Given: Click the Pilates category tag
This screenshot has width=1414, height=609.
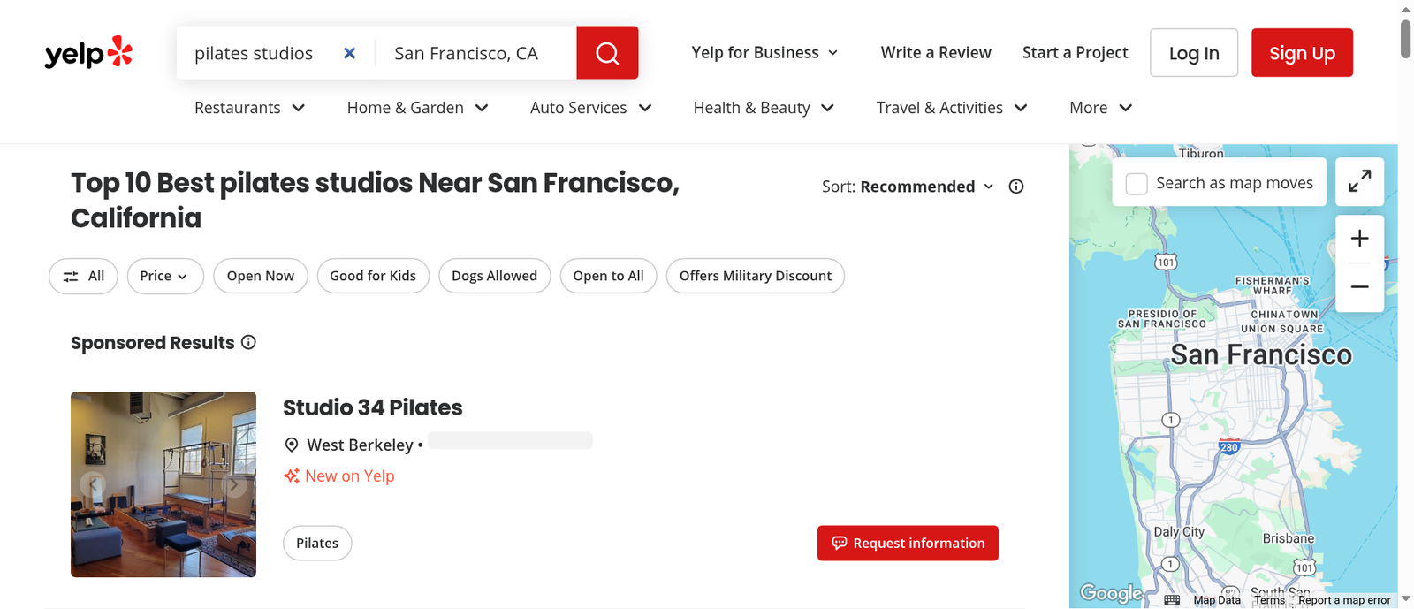Looking at the screenshot, I should [317, 543].
